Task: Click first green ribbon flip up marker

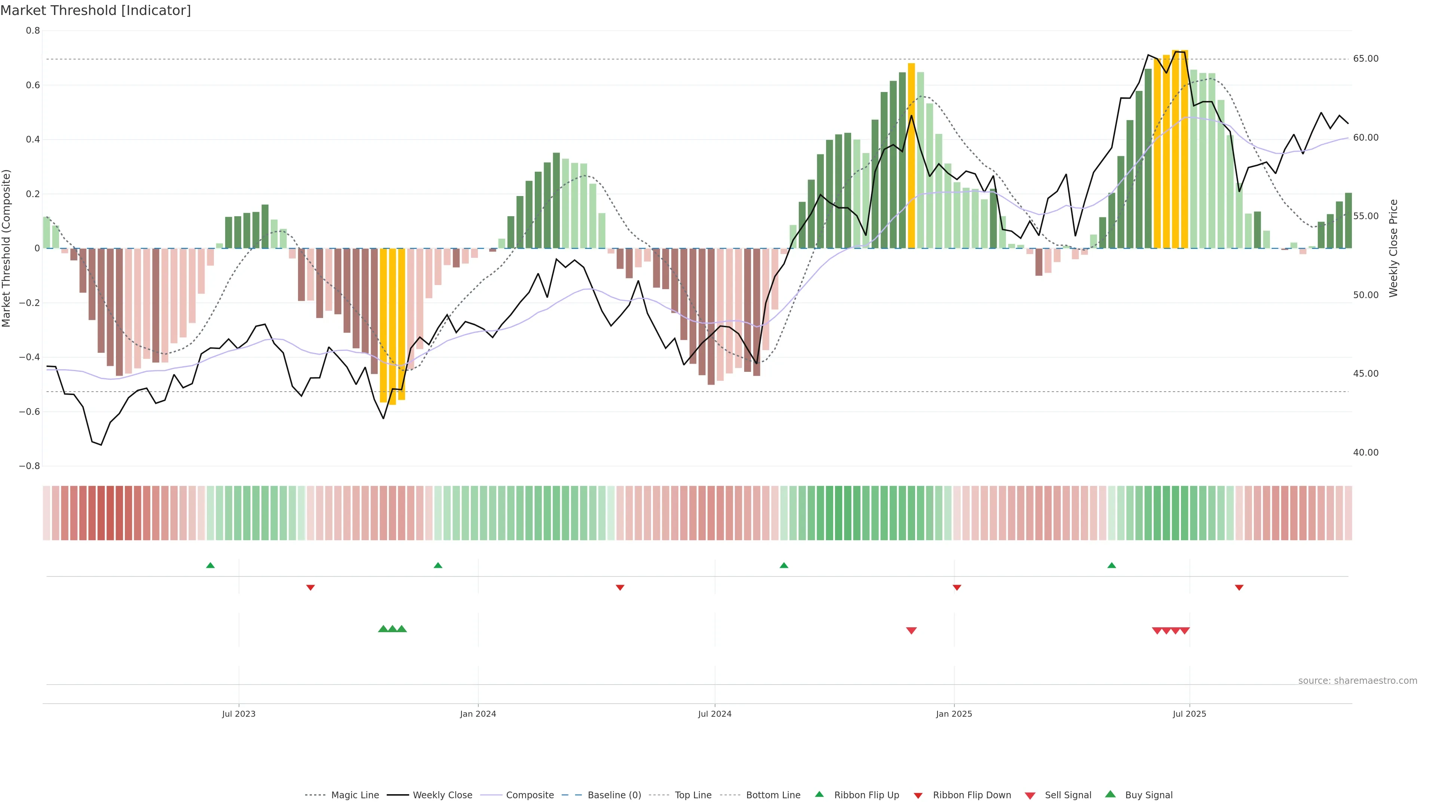Action: [210, 566]
